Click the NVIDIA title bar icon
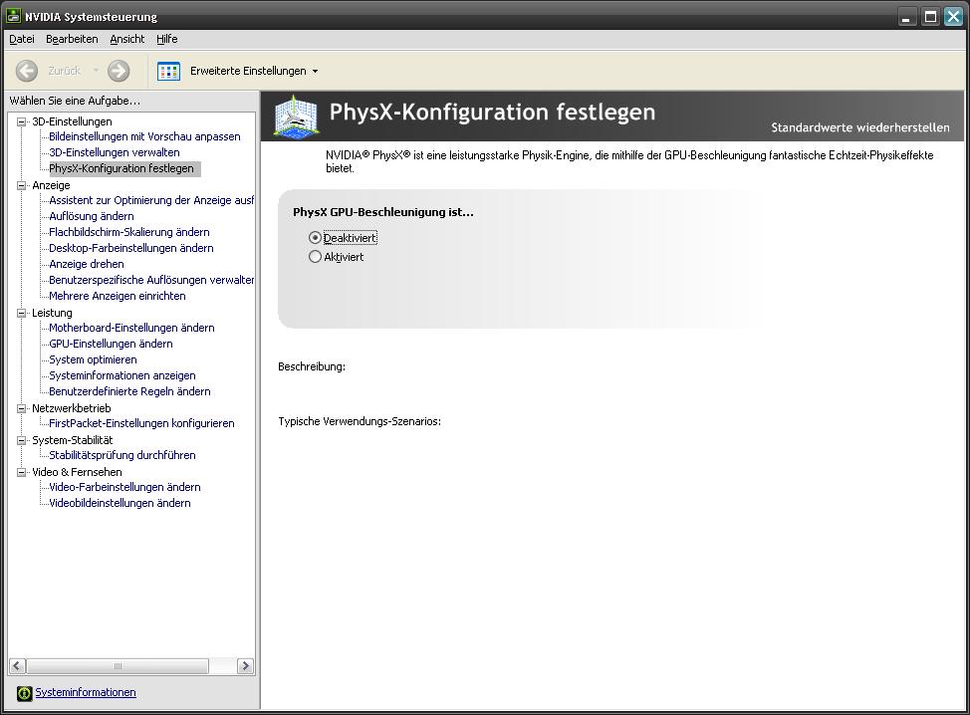 click(13, 16)
